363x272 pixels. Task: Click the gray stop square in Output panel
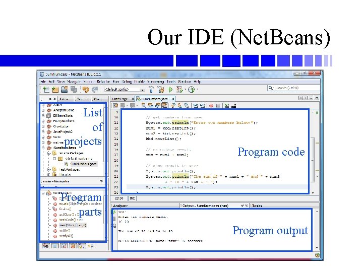pos(114,219)
